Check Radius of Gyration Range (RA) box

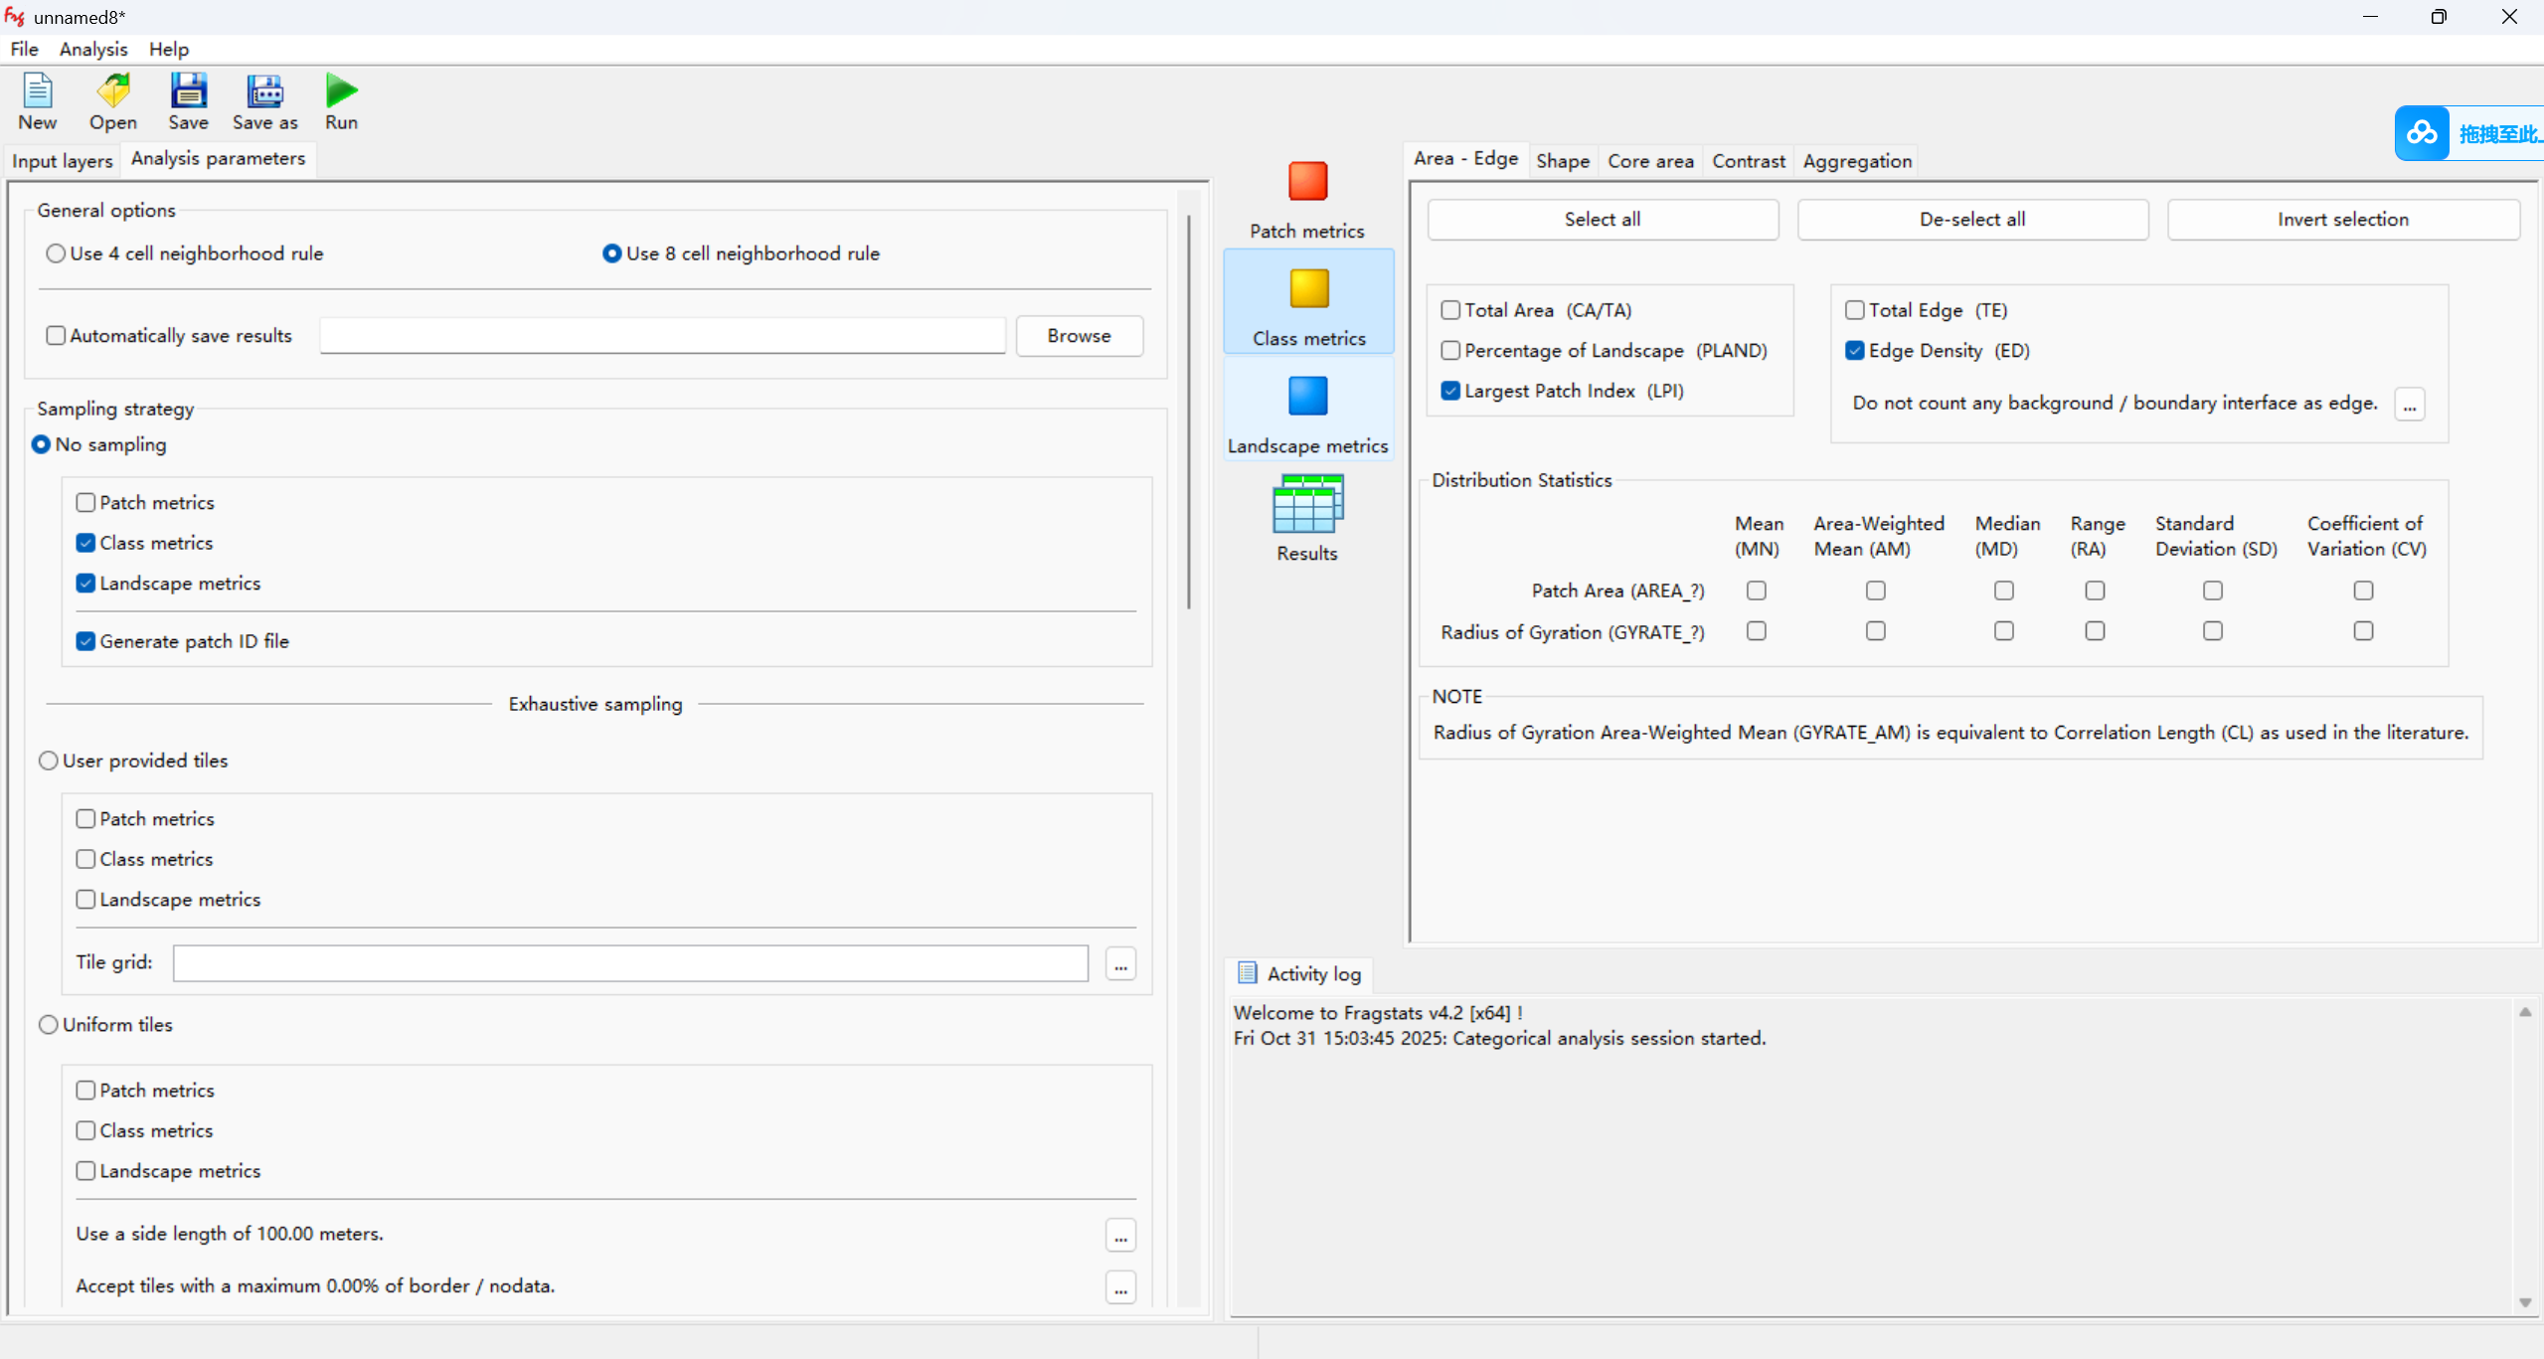point(2095,631)
